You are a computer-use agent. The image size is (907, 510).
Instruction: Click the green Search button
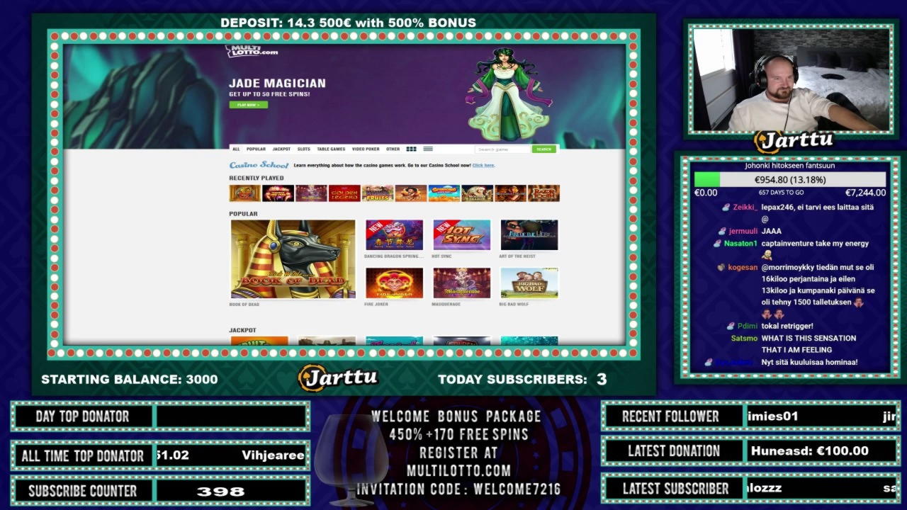(x=543, y=149)
